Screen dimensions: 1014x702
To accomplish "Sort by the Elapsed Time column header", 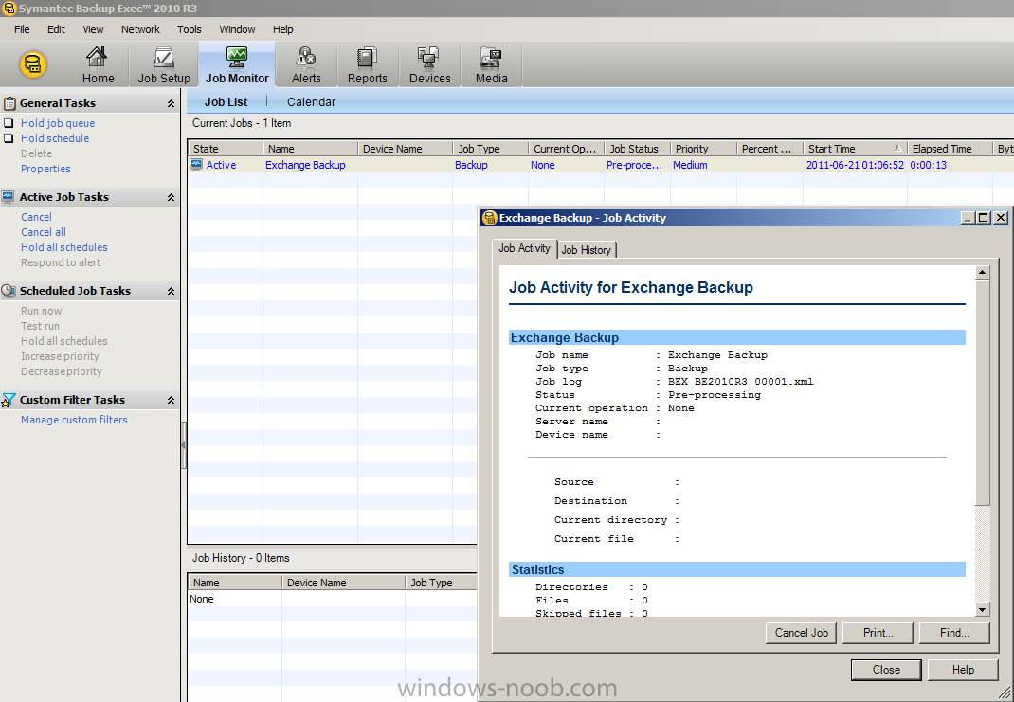I will pyautogui.click(x=950, y=149).
